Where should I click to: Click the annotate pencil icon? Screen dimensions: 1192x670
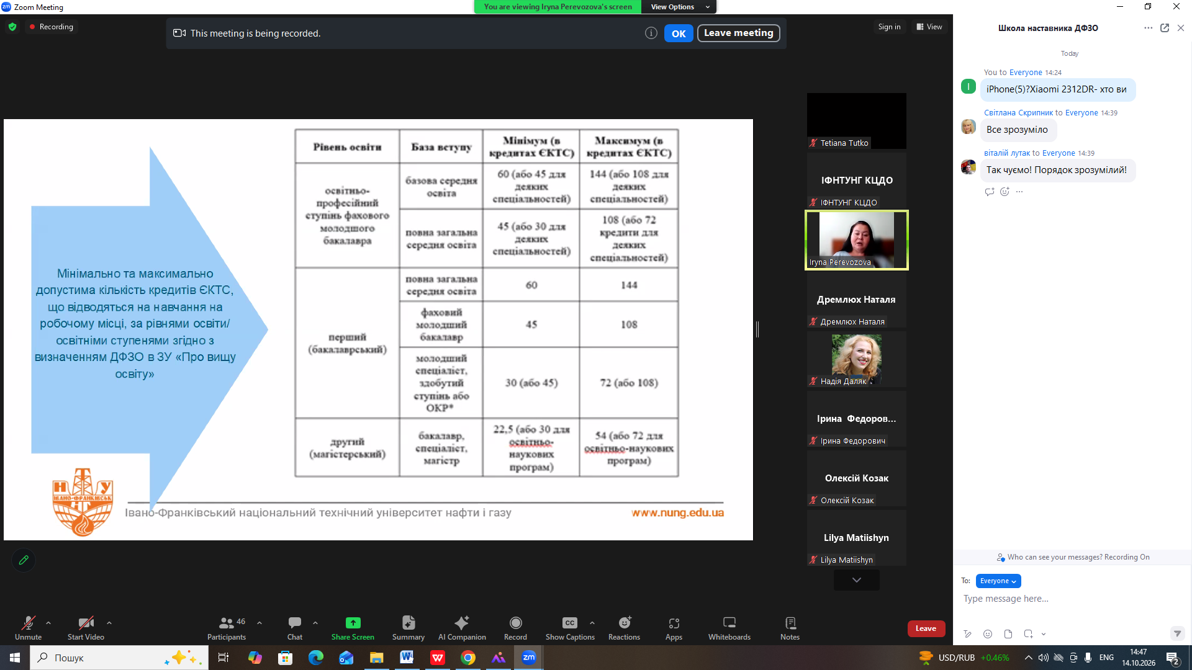click(24, 560)
